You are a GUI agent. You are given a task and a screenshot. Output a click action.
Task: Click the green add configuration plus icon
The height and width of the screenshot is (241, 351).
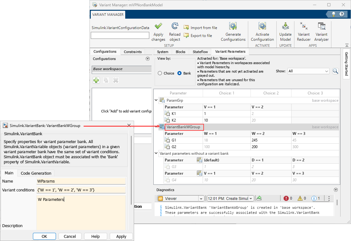(x=96, y=80)
